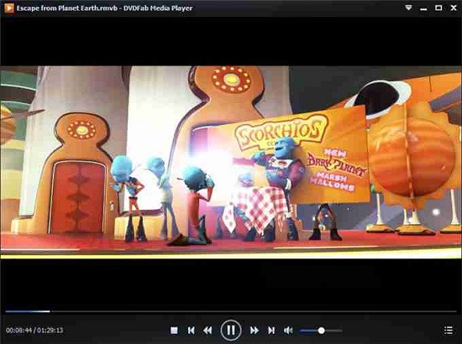Viewport: 462px width, 344px height.
Task: Click the window title Escape from Planet Earth.rmvb
Action: click(67, 8)
